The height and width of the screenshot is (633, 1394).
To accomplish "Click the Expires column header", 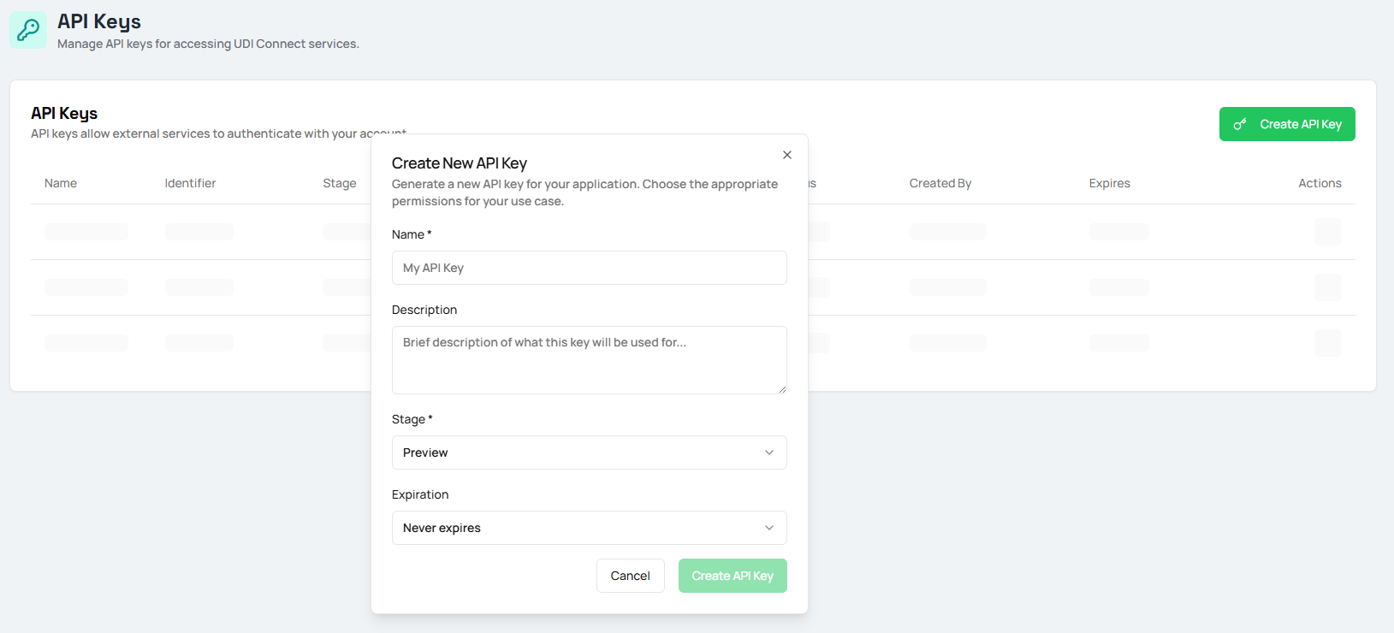I will pos(1109,182).
